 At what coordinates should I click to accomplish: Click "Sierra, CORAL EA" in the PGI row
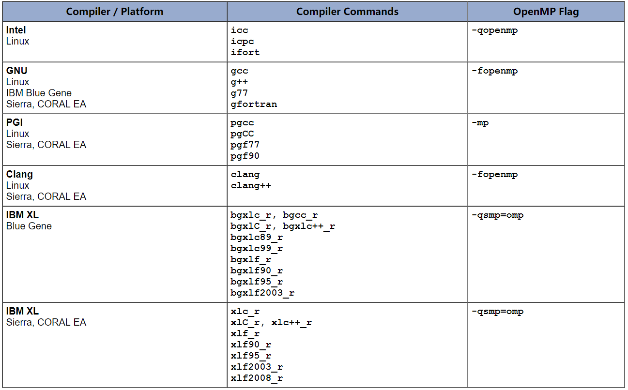[x=46, y=145]
